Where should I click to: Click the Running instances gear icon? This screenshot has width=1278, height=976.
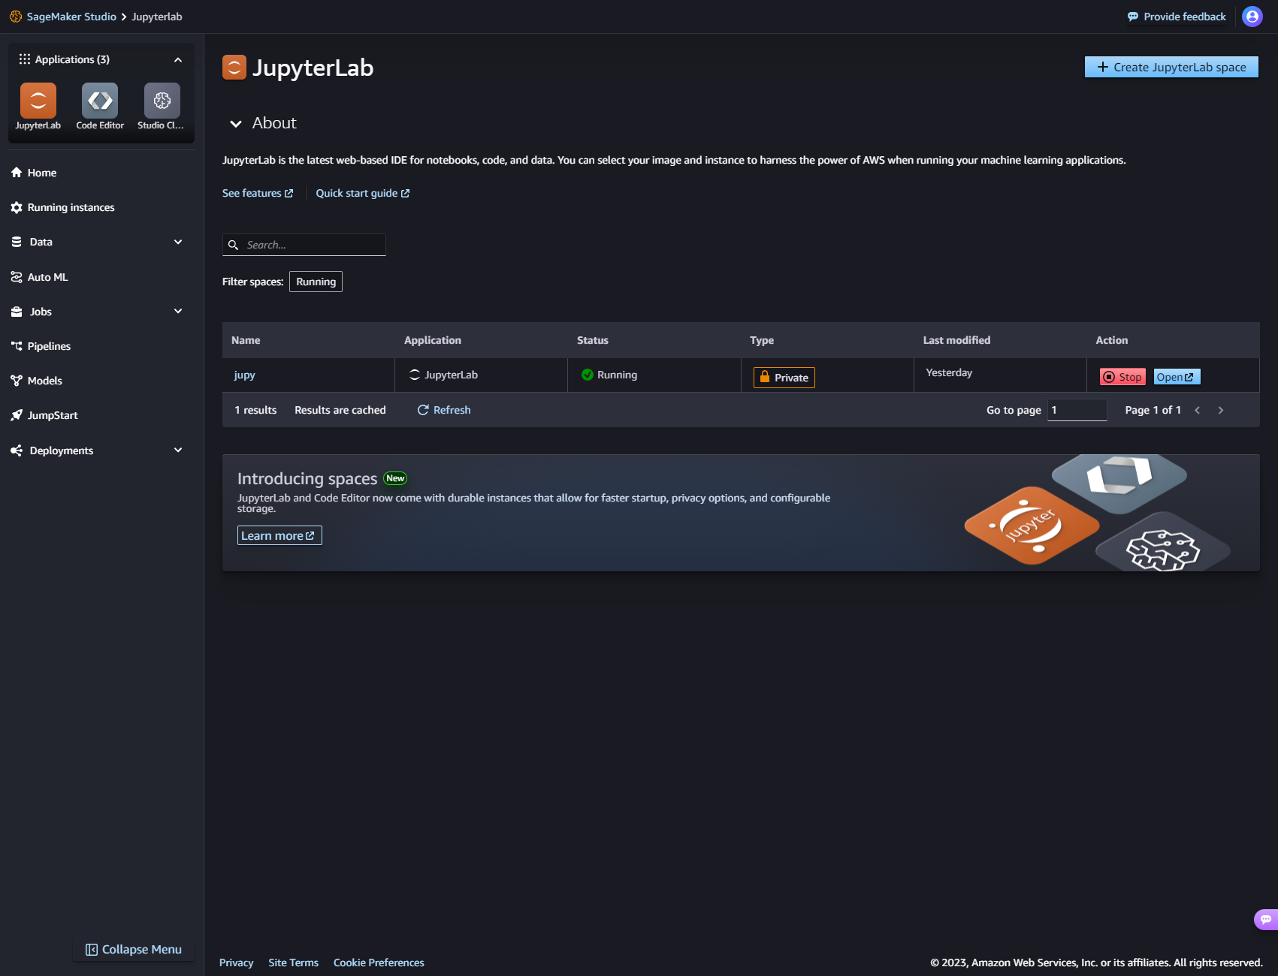pos(17,207)
